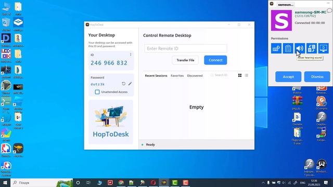Open Task View on the taskbar

click(88, 182)
